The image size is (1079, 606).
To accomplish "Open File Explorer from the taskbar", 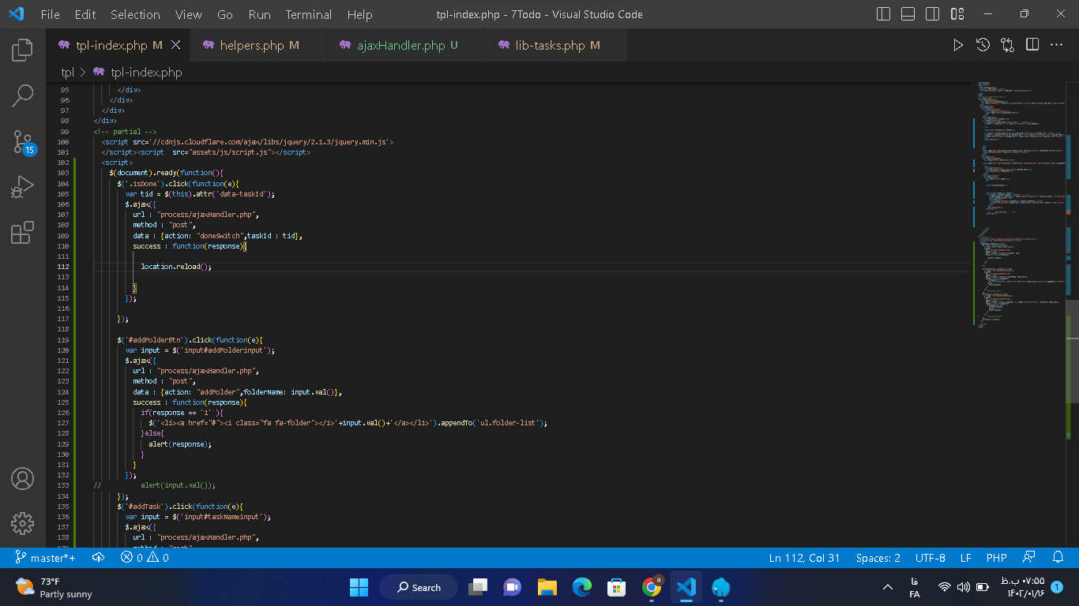I will [547, 587].
